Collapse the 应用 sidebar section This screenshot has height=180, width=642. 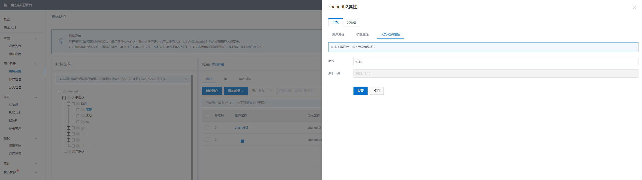point(35,39)
